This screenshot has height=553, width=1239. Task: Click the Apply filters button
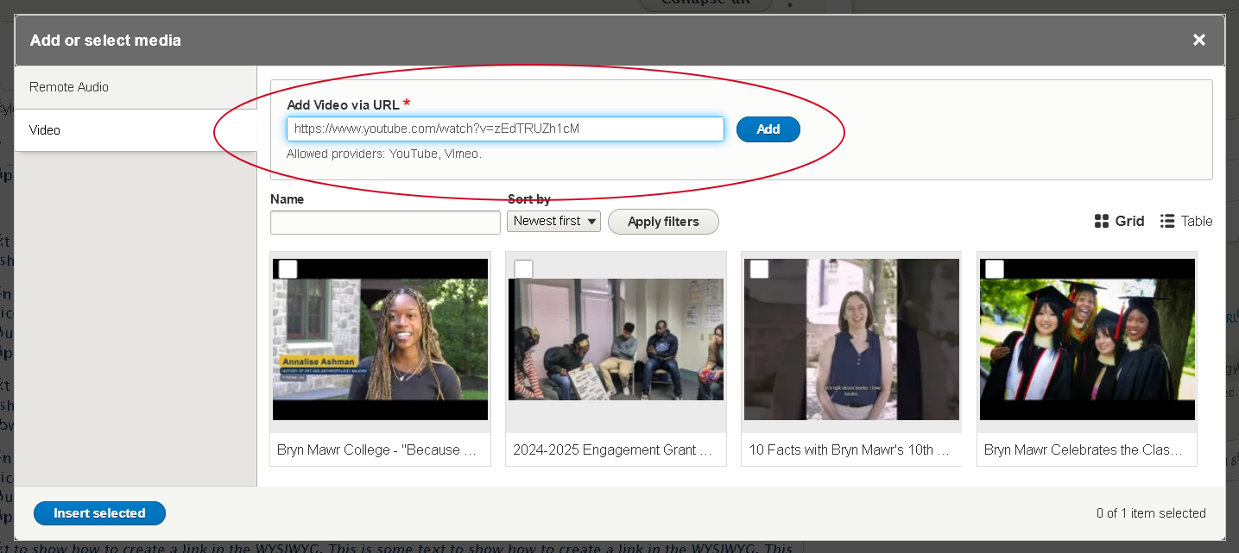[663, 222]
